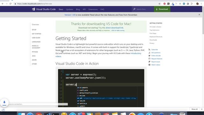Viewport: 204px width, 115px height.
Task: Click the VS Code demo animation thumbnail
Action: [101, 88]
